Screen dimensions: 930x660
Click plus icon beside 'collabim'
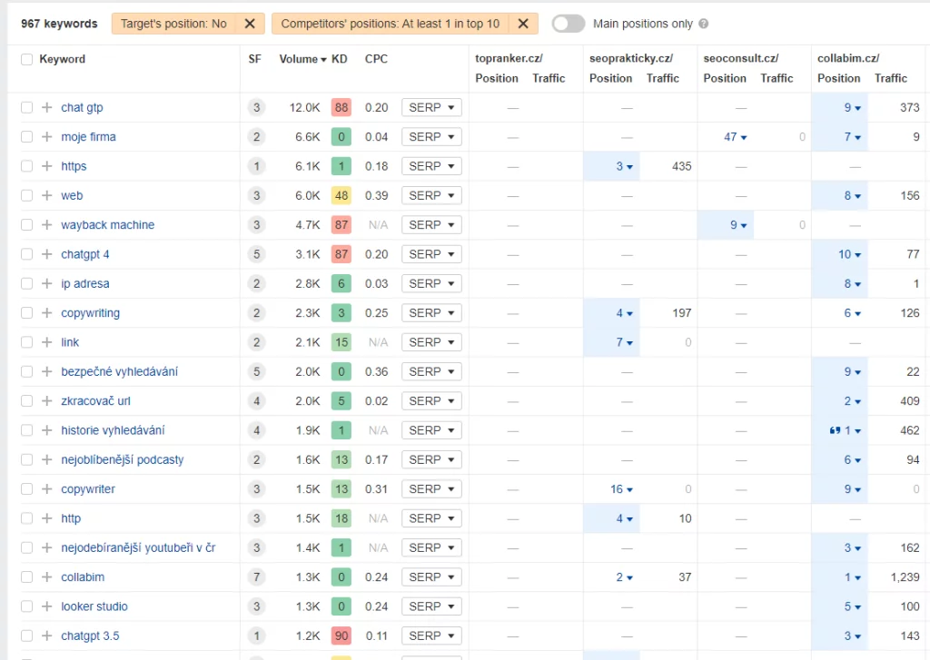pyautogui.click(x=47, y=577)
